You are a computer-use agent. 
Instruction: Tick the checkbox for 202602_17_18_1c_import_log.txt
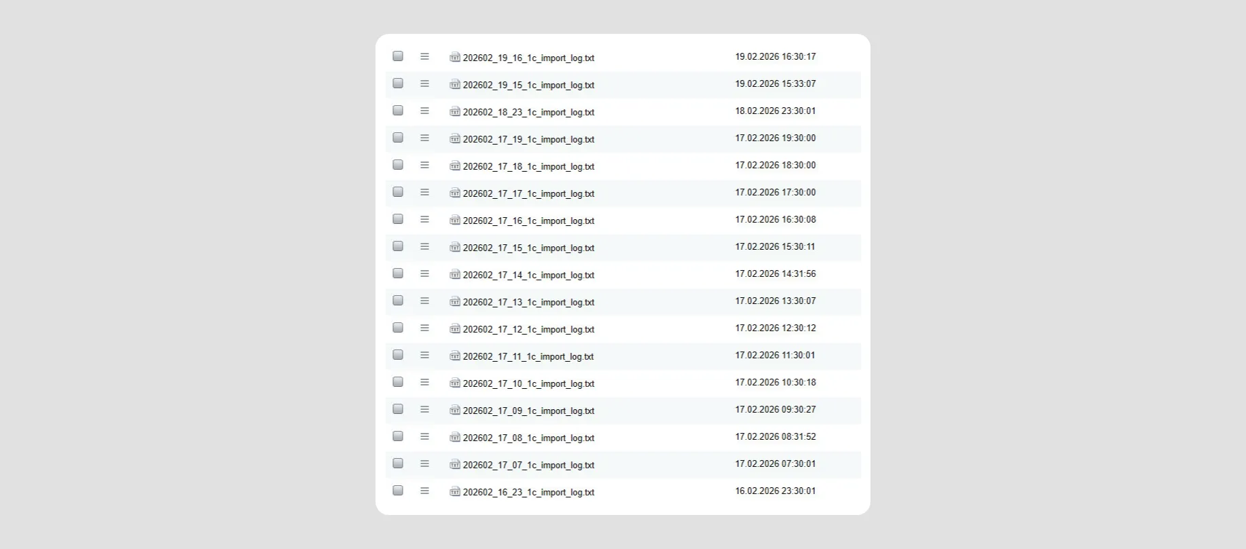[x=398, y=165]
